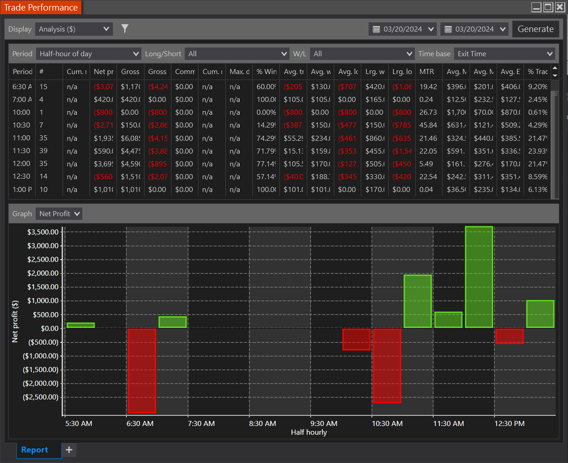The width and height of the screenshot is (568, 463).
Task: Minimize the Trade Performance window
Action: (536, 7)
